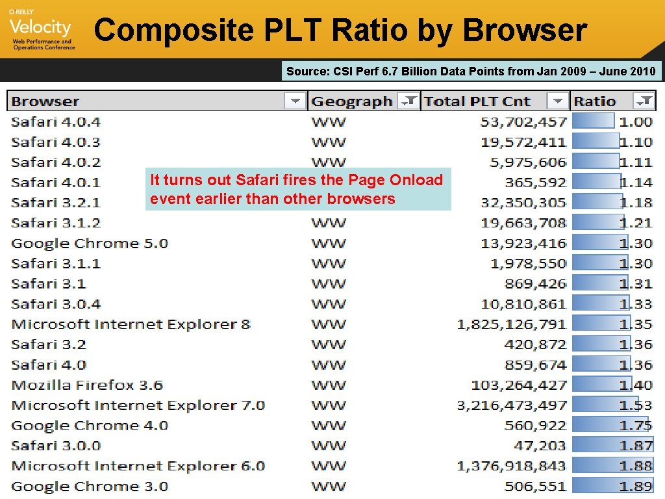Click the count 1,978,550
Viewport: 665px width, 499px height.
pos(529,264)
